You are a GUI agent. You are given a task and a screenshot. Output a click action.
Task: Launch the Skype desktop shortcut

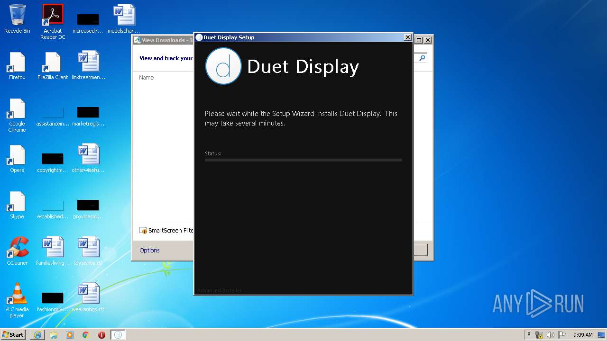[17, 205]
